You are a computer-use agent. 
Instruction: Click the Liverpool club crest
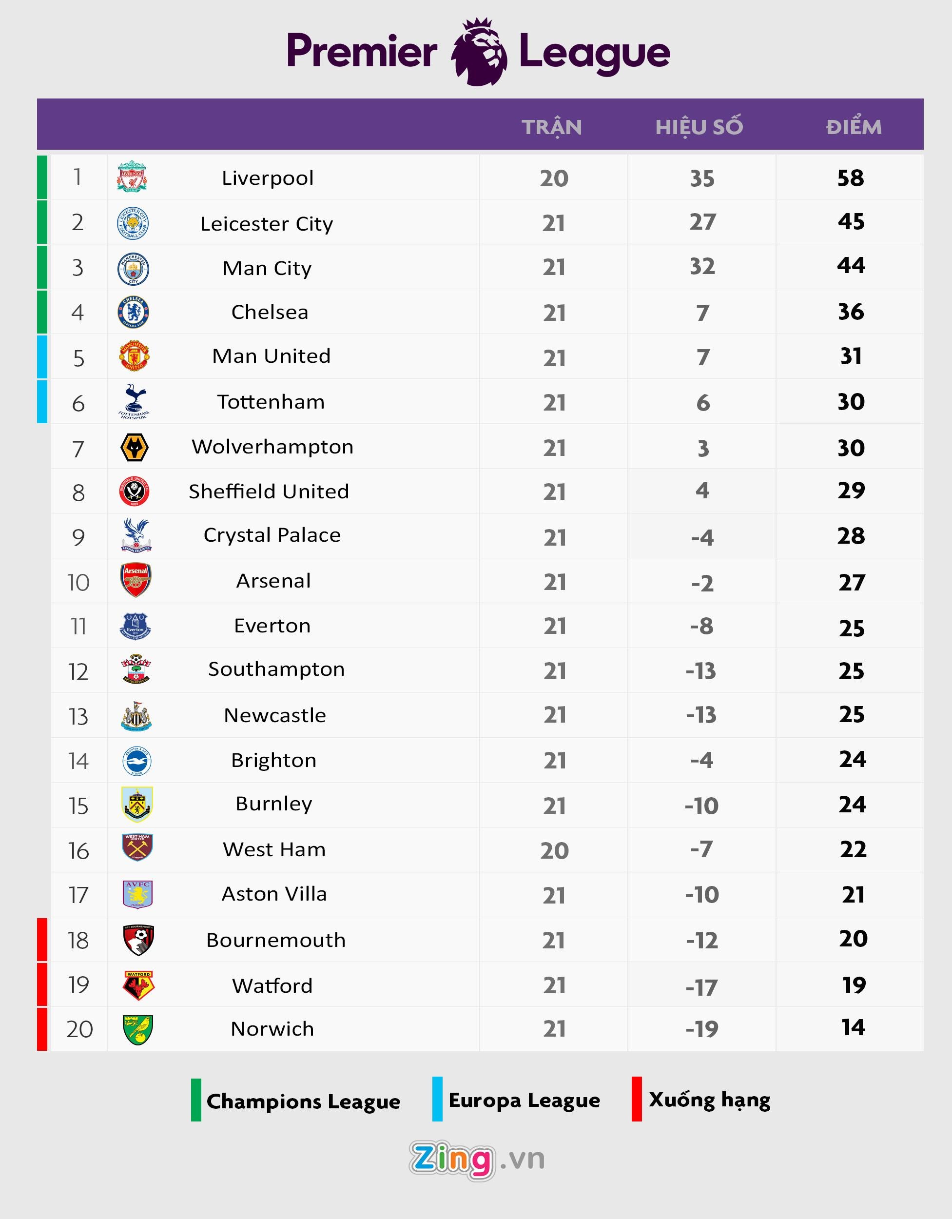(x=132, y=177)
